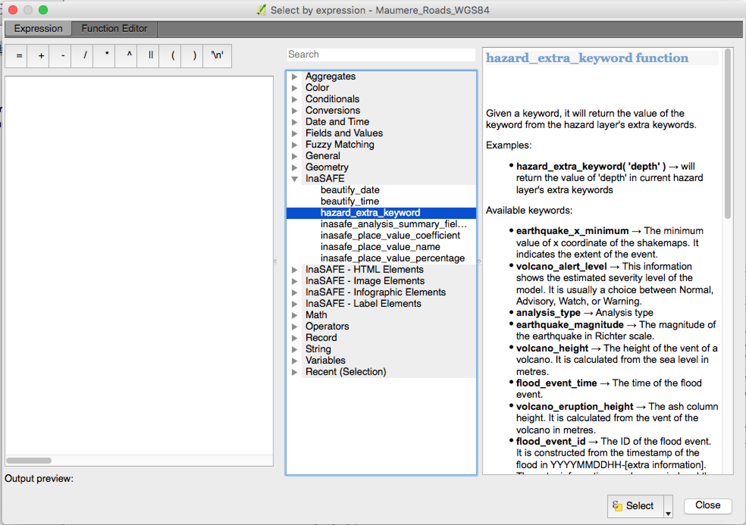Click inside the expression editor area
The image size is (746, 525).
pos(139,265)
